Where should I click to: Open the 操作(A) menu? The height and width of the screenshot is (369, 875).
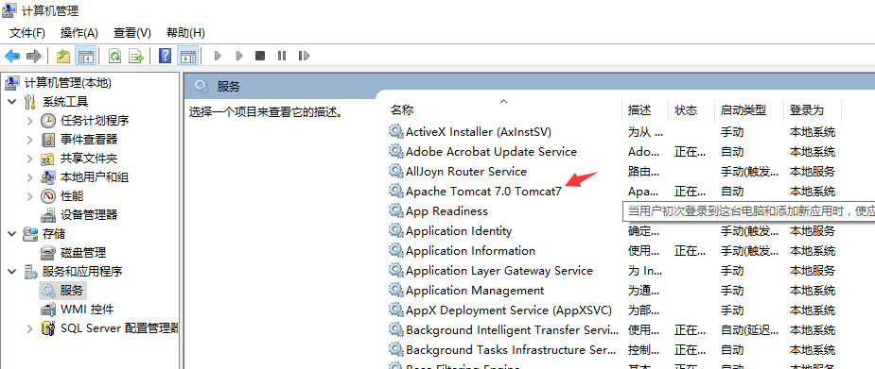click(79, 33)
